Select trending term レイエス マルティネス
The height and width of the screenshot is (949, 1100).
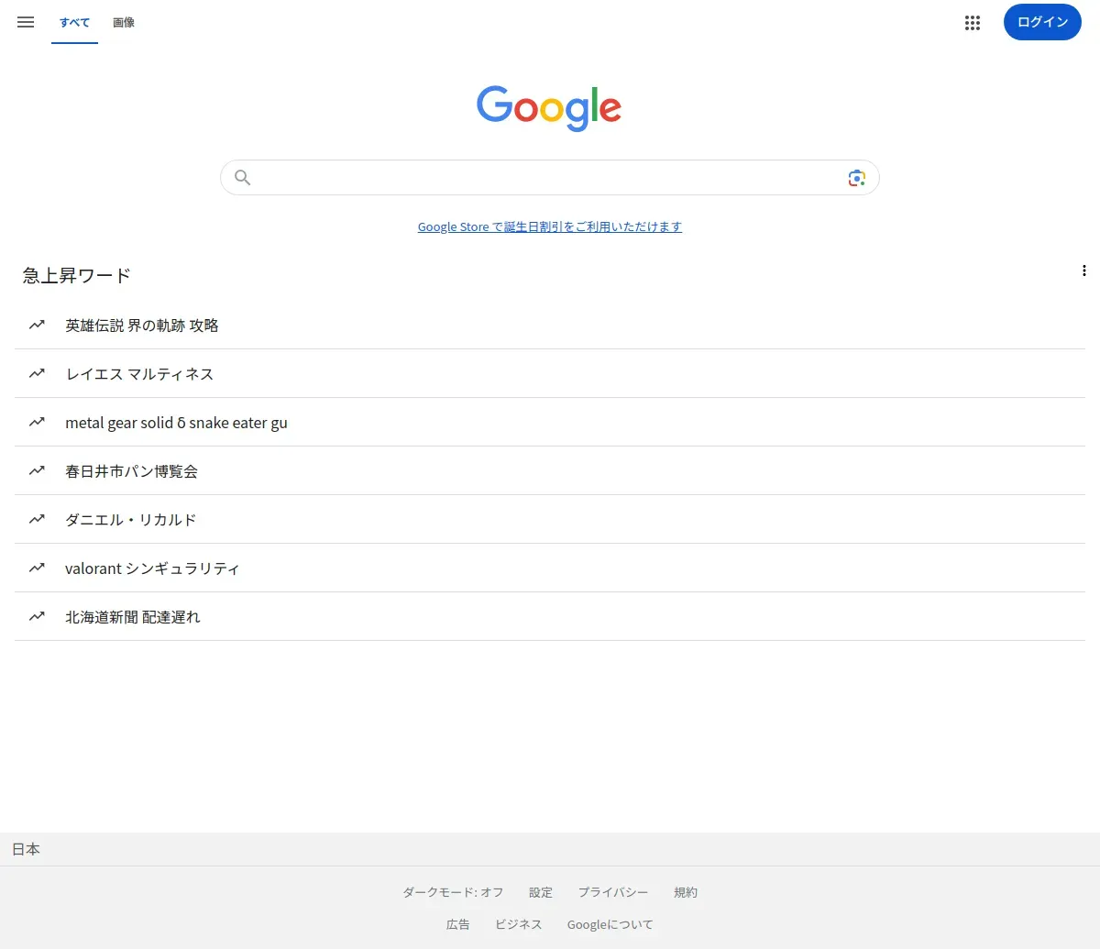tap(550, 374)
